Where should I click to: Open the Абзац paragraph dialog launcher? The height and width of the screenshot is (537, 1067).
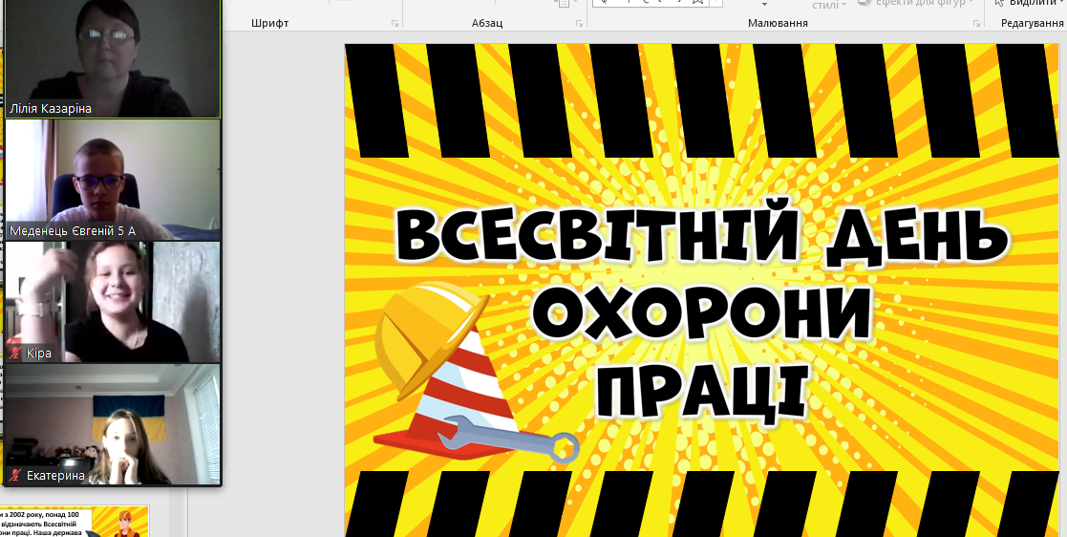[x=579, y=24]
